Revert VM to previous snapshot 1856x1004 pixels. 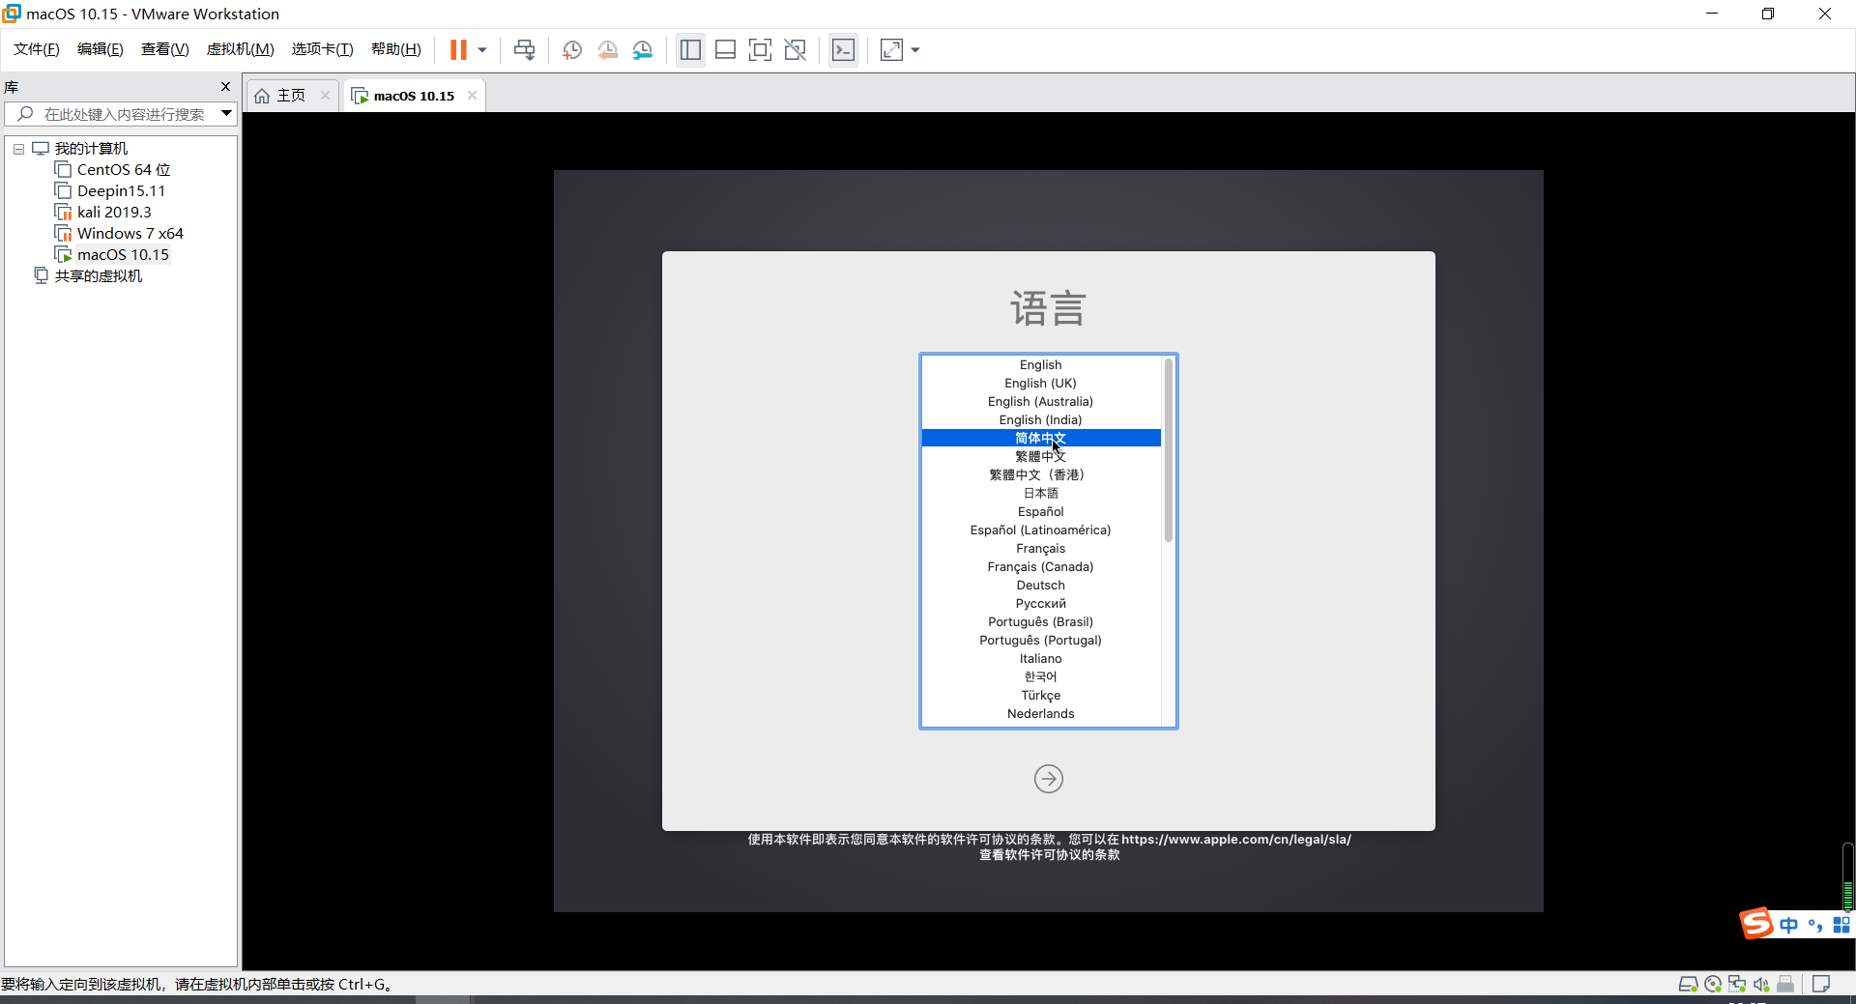607,49
